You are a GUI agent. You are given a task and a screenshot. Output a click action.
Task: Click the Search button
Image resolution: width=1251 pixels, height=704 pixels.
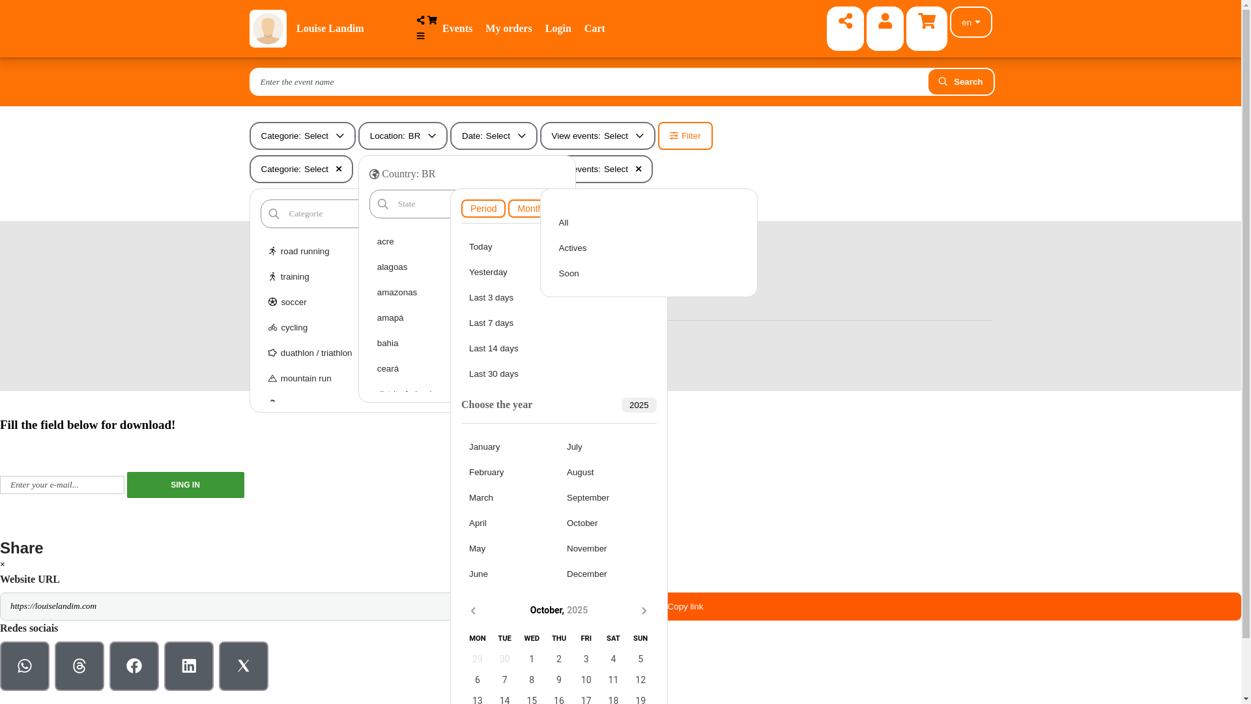click(x=960, y=81)
